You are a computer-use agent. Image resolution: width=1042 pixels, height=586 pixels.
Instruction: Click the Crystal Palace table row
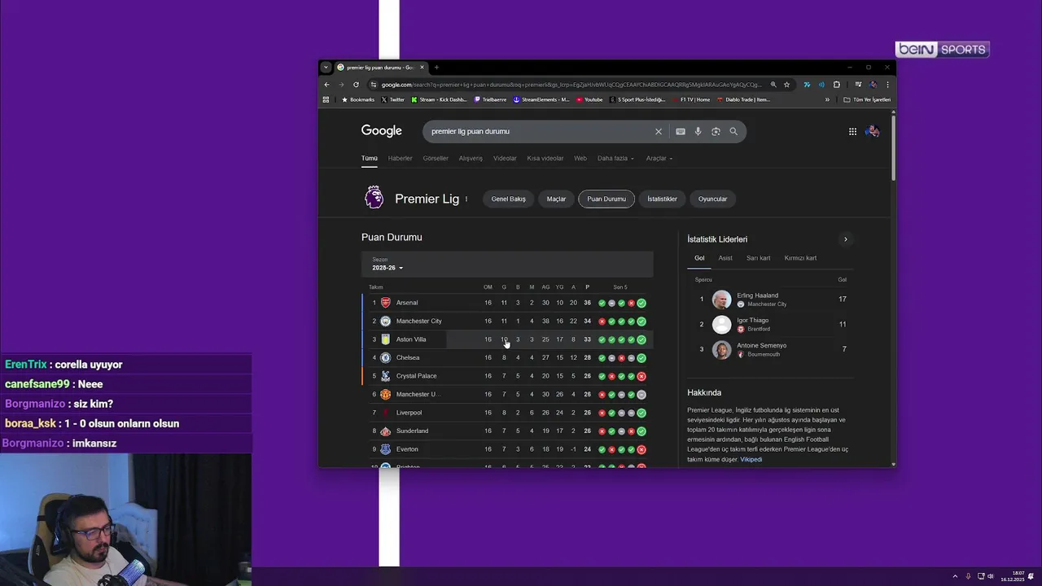pos(507,376)
